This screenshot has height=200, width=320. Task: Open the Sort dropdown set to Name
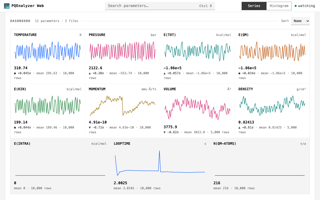[300, 21]
